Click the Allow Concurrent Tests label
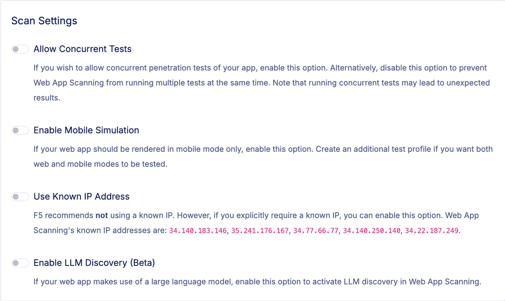The width and height of the screenshot is (505, 301). [x=82, y=49]
